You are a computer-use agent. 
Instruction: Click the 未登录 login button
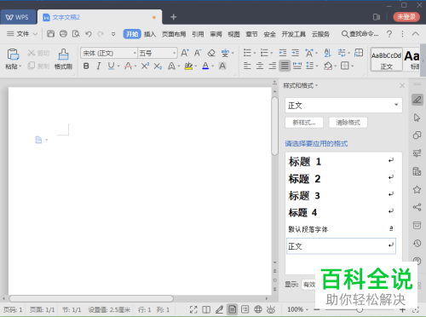(x=406, y=17)
